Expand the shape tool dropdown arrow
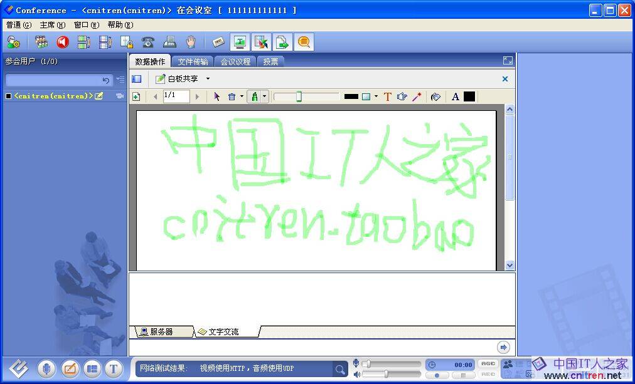The width and height of the screenshot is (635, 384). [x=376, y=96]
